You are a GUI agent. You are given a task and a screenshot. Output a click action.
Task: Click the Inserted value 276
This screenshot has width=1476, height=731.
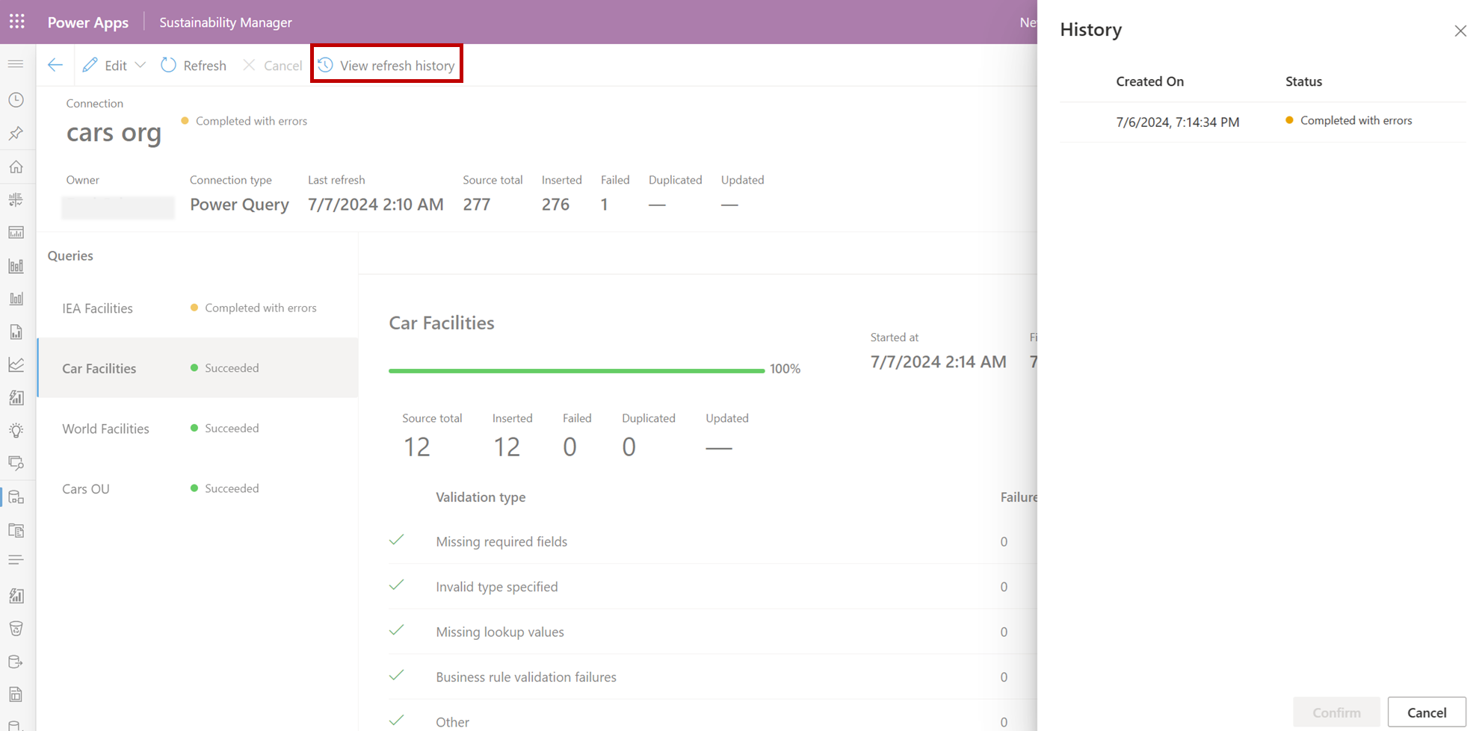[555, 205]
